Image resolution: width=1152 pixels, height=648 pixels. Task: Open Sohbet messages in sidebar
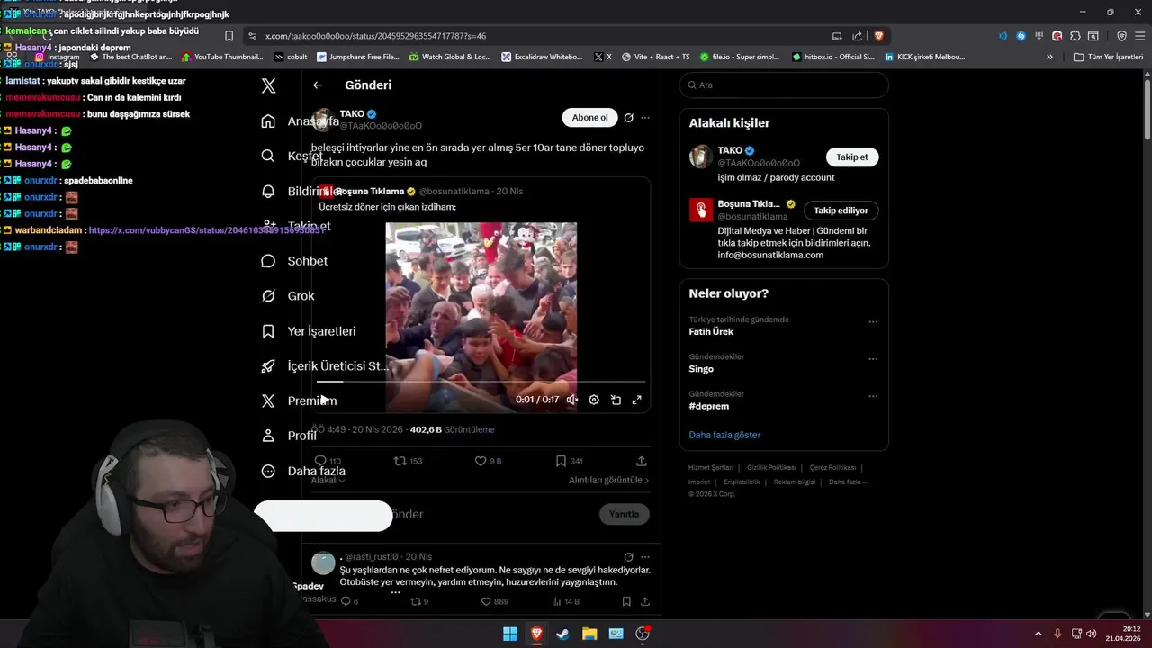pyautogui.click(x=294, y=261)
